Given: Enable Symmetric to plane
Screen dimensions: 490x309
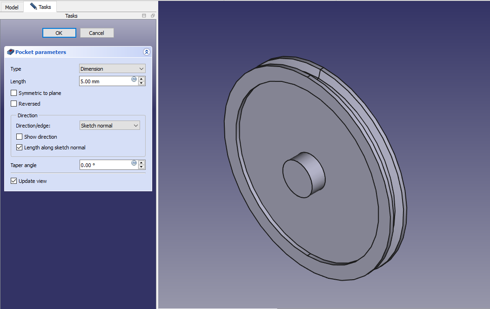Looking at the screenshot, I should tap(14, 93).
